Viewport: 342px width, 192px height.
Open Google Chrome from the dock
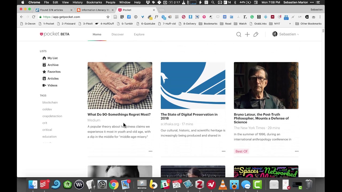pos(114,184)
